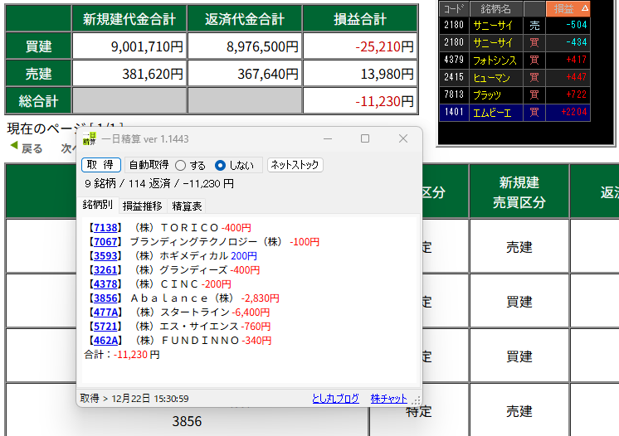Viewport: 619px width, 436px height.
Task: Select the エムビーエ 1401 row in list
Action: click(514, 111)
